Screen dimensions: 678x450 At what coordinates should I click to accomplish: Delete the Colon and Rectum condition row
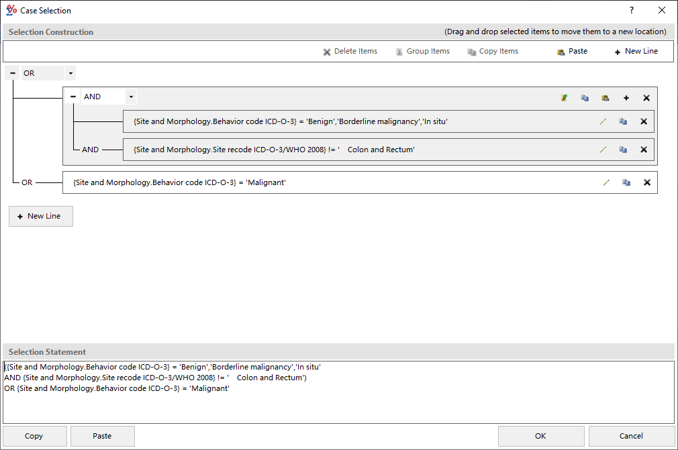tap(644, 150)
